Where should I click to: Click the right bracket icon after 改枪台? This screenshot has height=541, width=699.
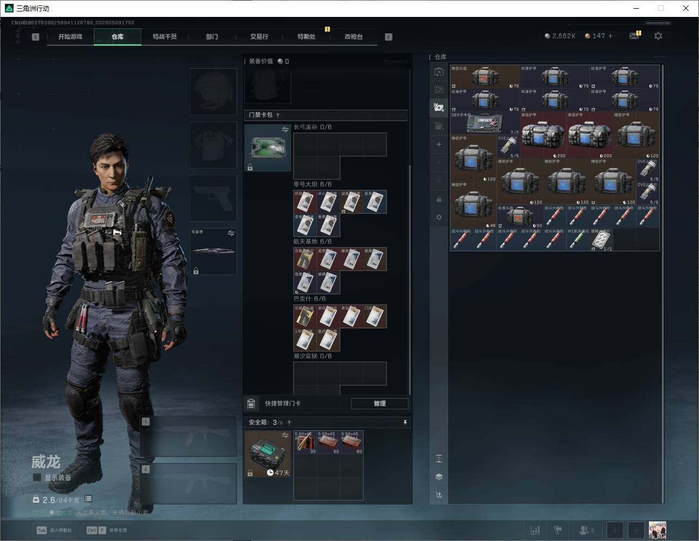[389, 37]
